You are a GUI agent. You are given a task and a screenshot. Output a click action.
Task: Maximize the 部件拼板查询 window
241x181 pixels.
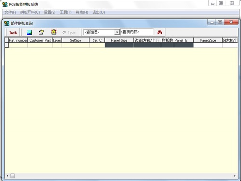click(x=220, y=22)
